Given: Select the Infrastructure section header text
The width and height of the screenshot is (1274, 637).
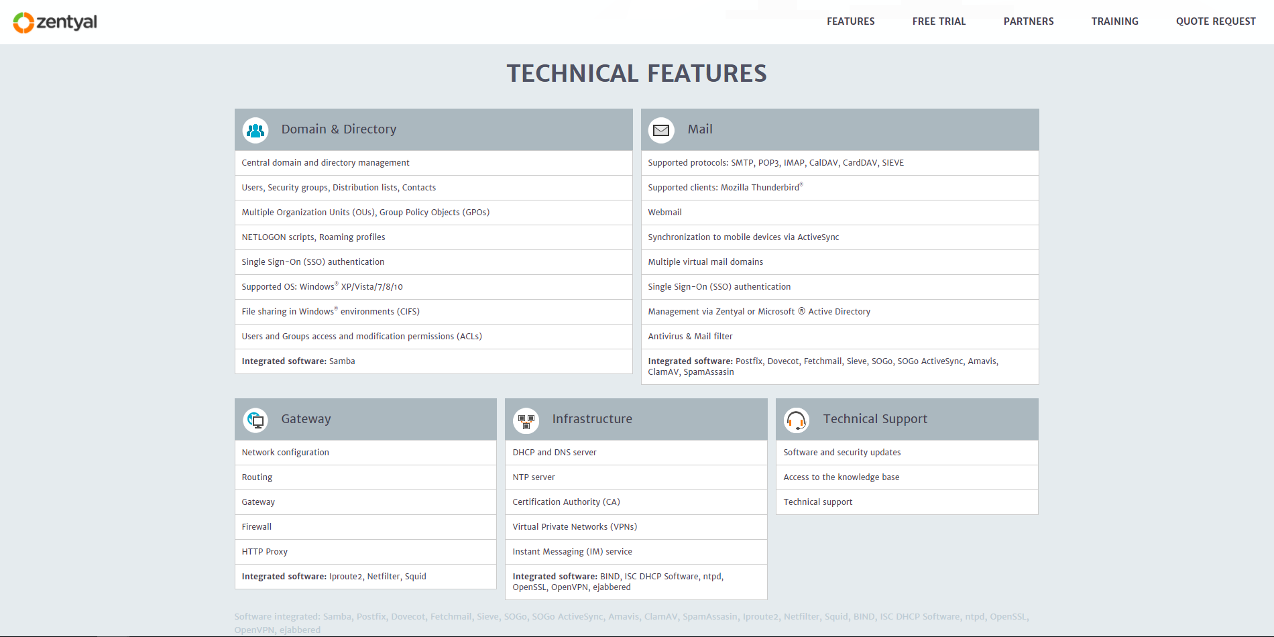Looking at the screenshot, I should click(x=592, y=419).
